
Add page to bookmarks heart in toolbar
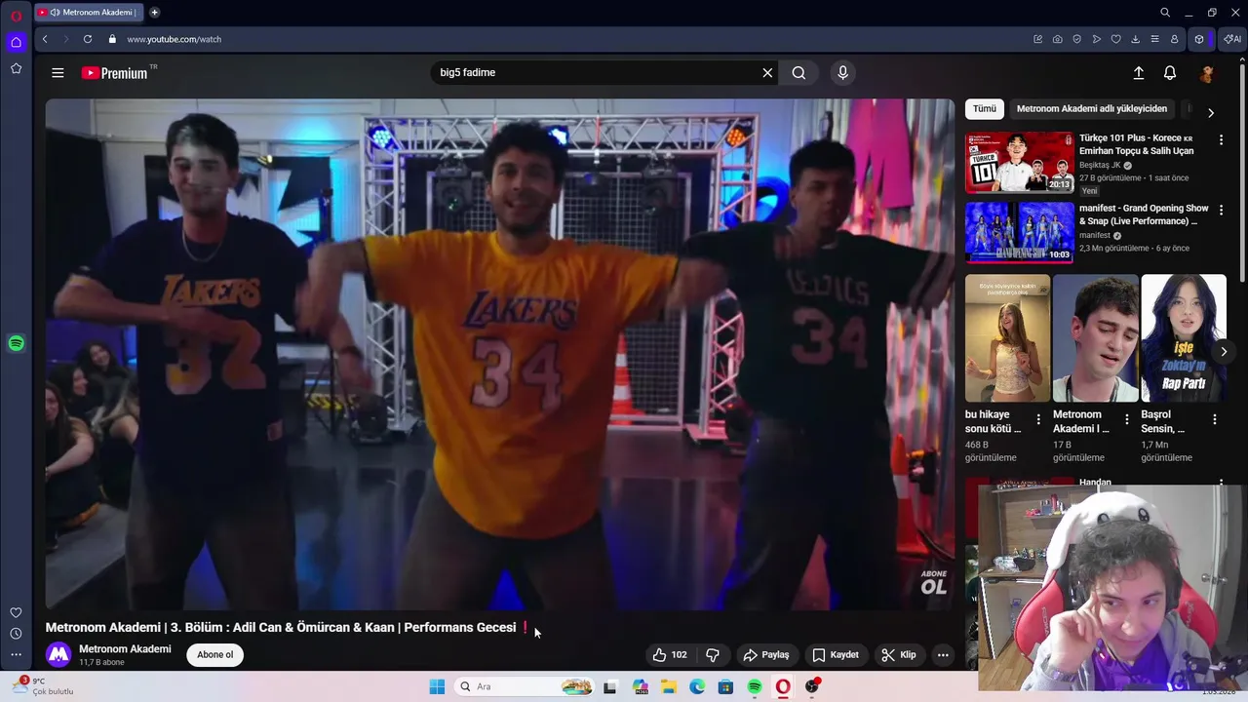1116,39
